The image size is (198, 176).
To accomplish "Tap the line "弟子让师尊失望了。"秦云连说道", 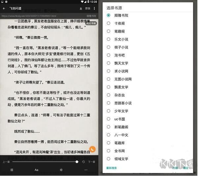I will pos(40,82).
